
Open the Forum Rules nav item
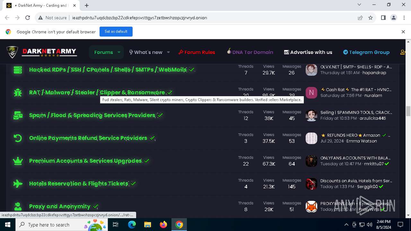[x=197, y=52]
